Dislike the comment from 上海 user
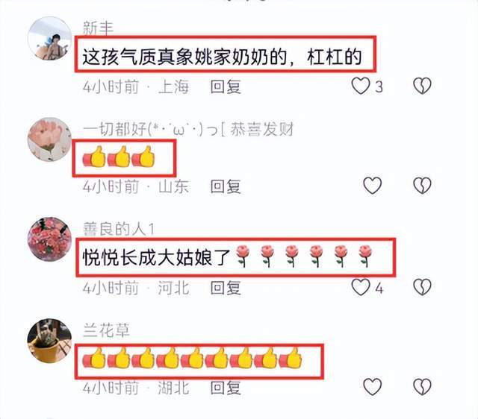This screenshot has height=419, width=478. [422, 86]
